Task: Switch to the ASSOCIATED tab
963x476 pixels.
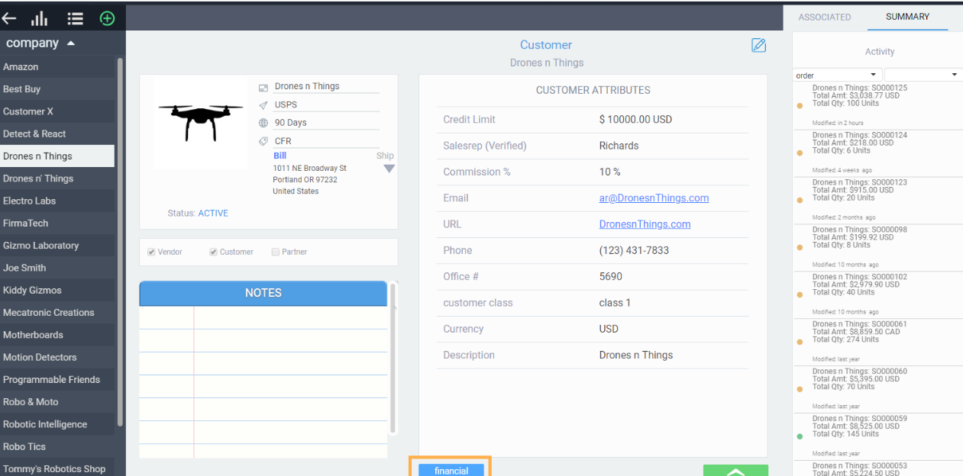Action: click(x=824, y=17)
